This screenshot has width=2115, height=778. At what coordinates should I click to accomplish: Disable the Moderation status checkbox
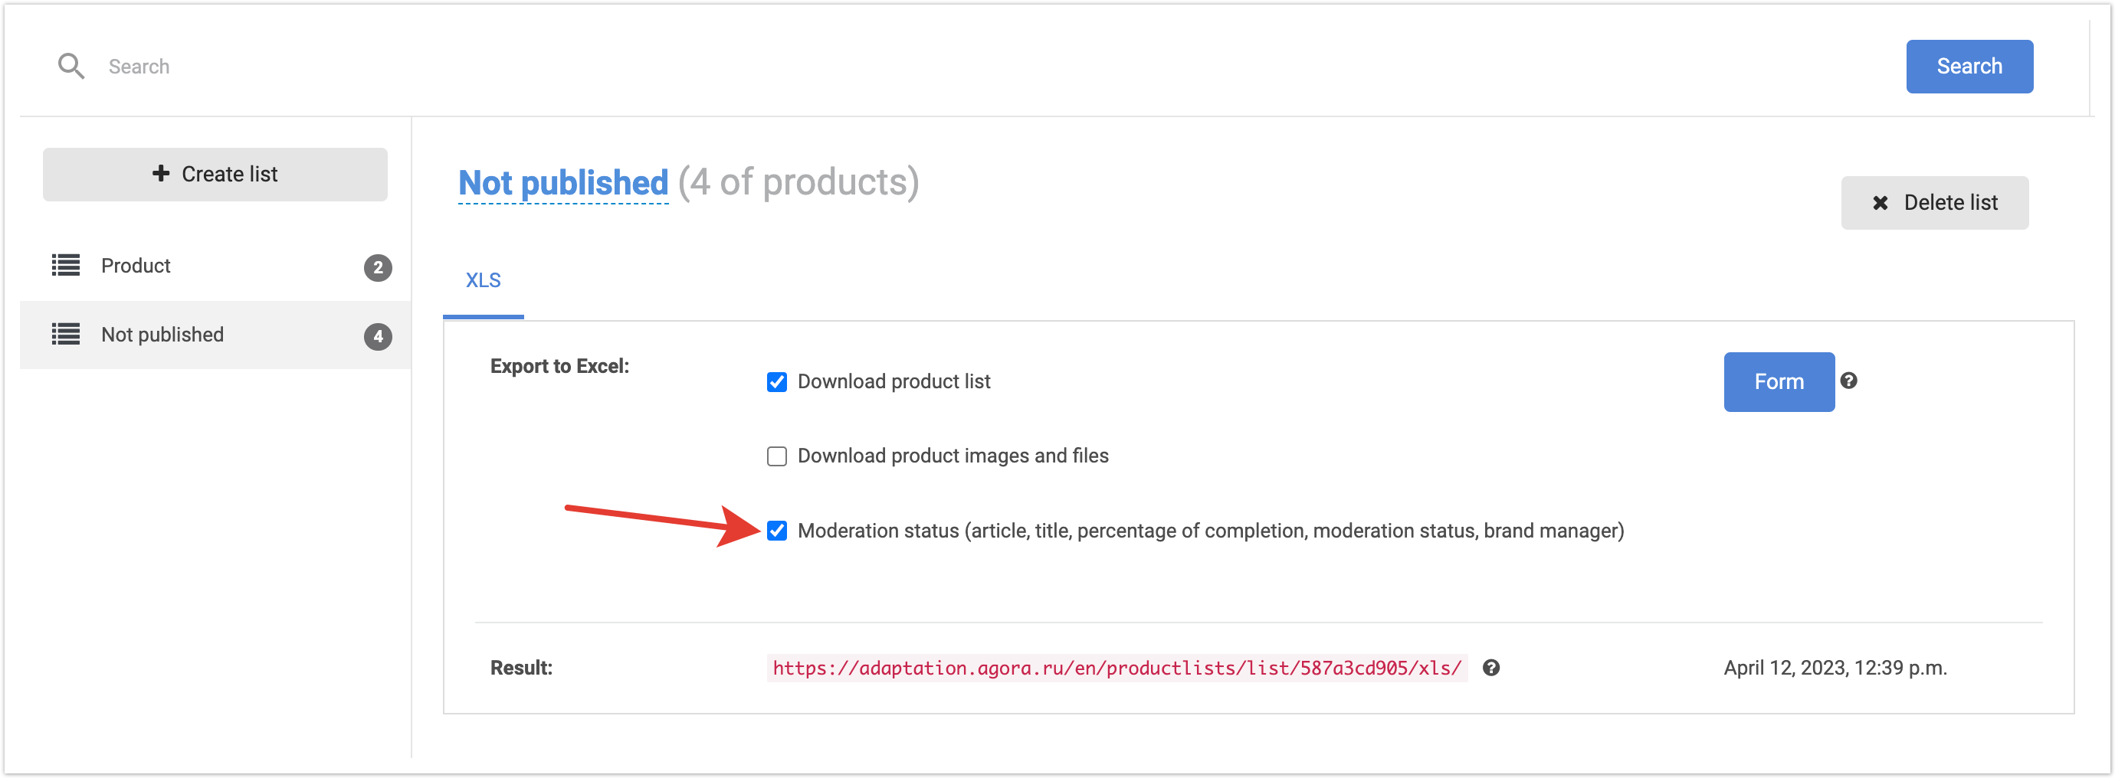[777, 531]
